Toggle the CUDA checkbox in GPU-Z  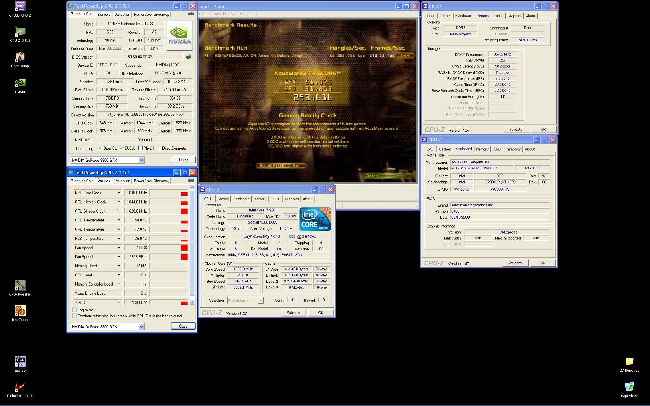[121, 148]
